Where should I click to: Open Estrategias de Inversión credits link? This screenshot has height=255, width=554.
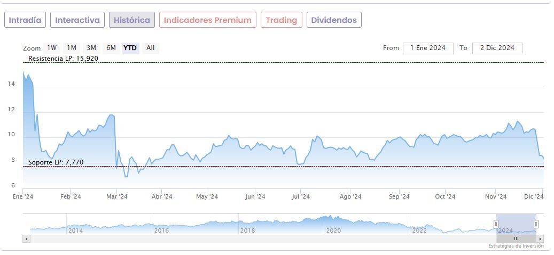tap(516, 246)
